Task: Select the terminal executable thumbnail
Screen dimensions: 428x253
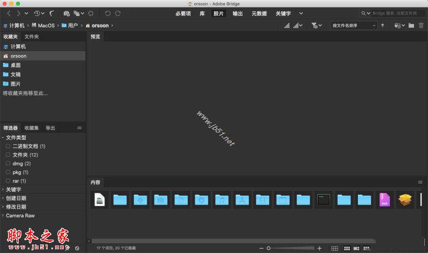Action: [324, 200]
